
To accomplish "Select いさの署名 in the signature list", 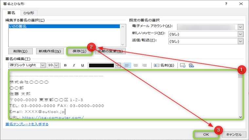I will pos(64,26).
